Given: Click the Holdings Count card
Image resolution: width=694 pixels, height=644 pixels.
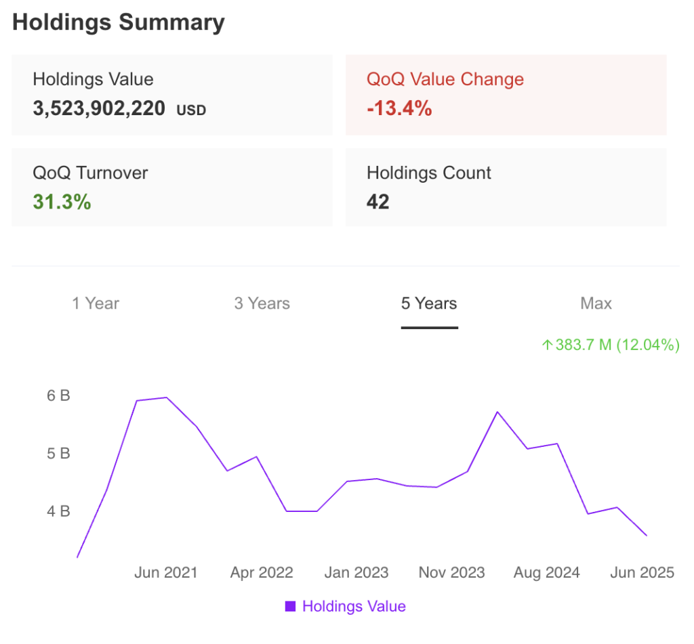Looking at the screenshot, I should 506,188.
